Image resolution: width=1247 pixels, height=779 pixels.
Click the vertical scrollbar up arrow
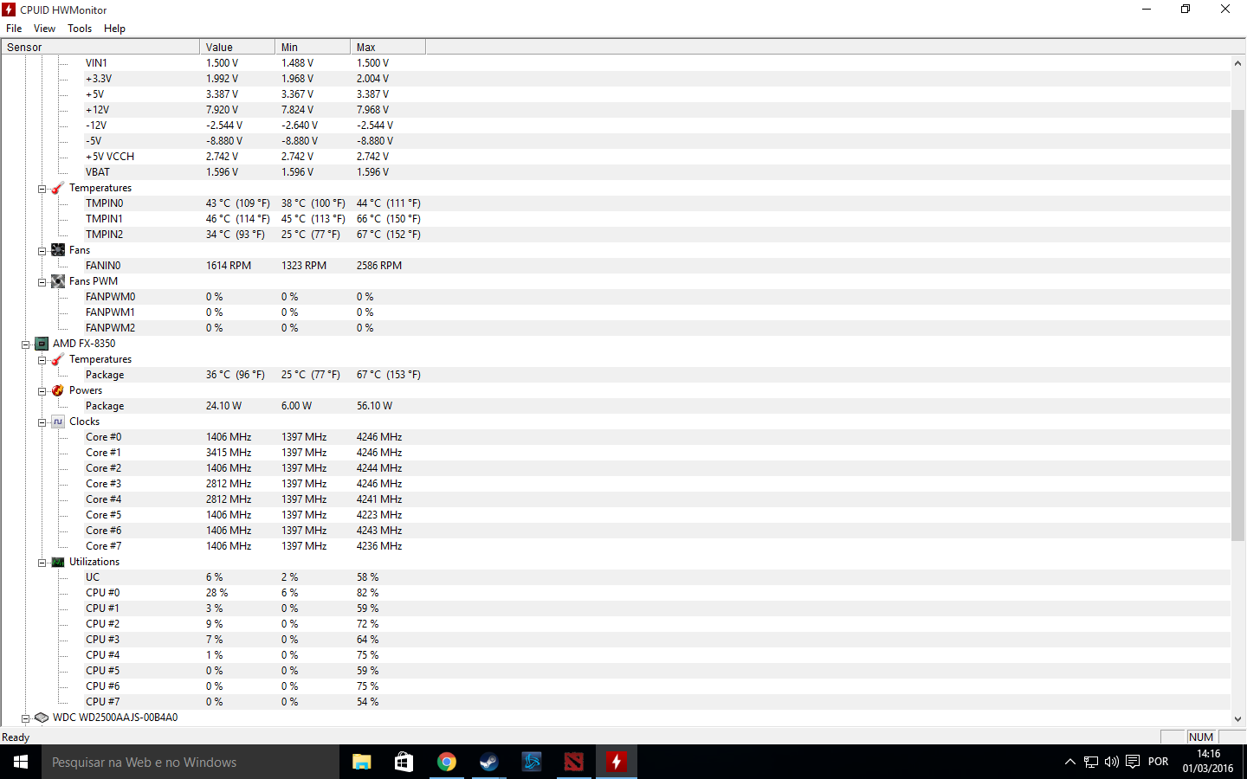[x=1237, y=63]
